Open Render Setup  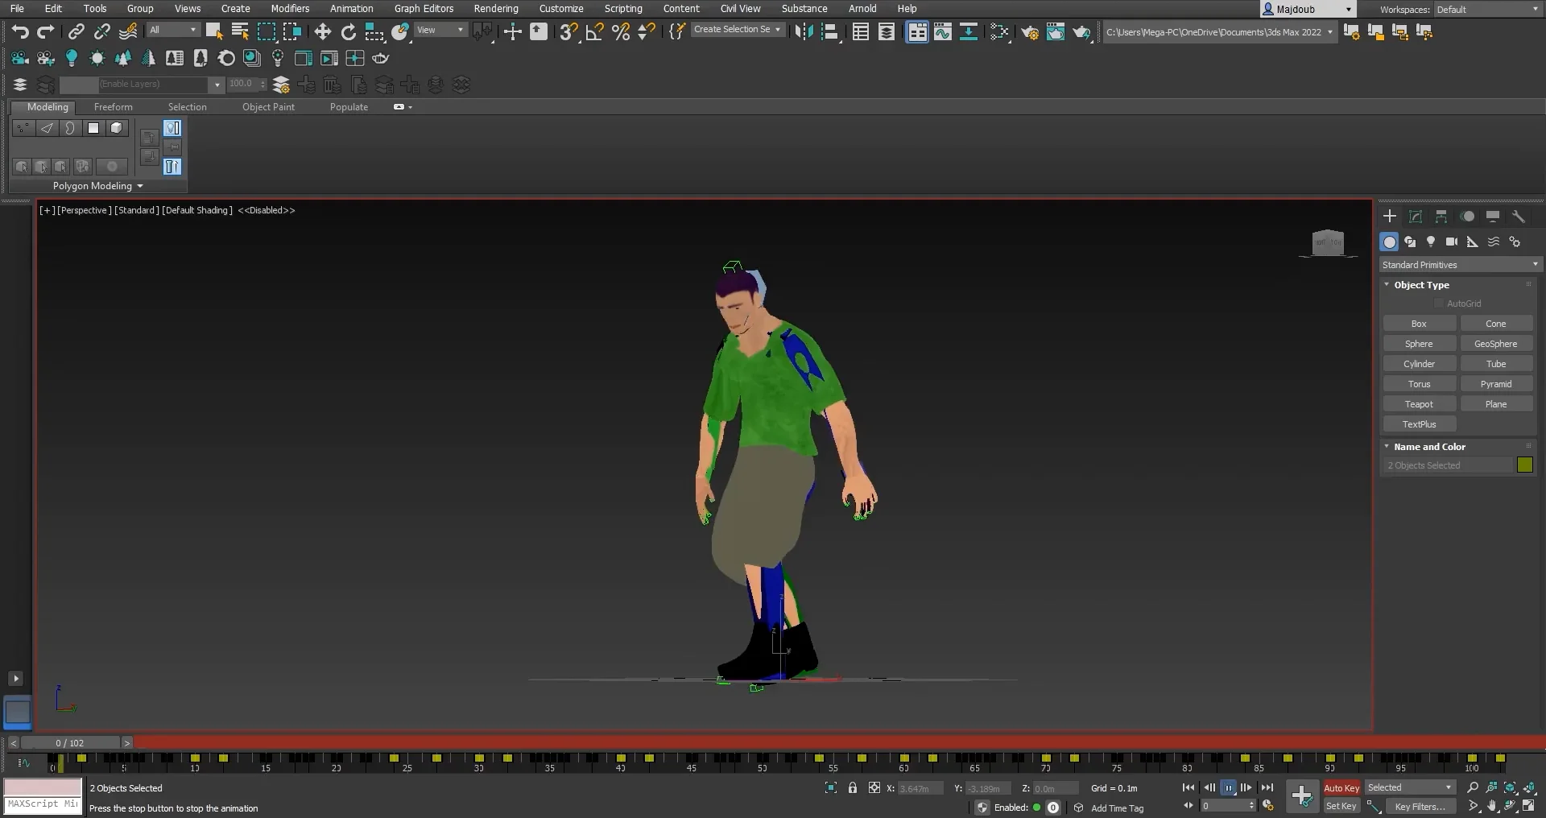(x=1030, y=31)
